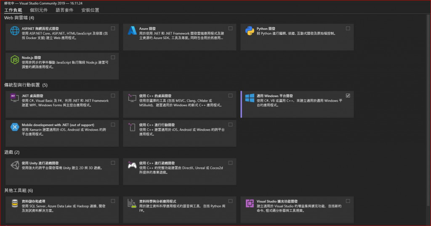The height and width of the screenshot is (226, 431).
Task: Check the Visual Studio extension development checkbox
Action: click(x=348, y=201)
